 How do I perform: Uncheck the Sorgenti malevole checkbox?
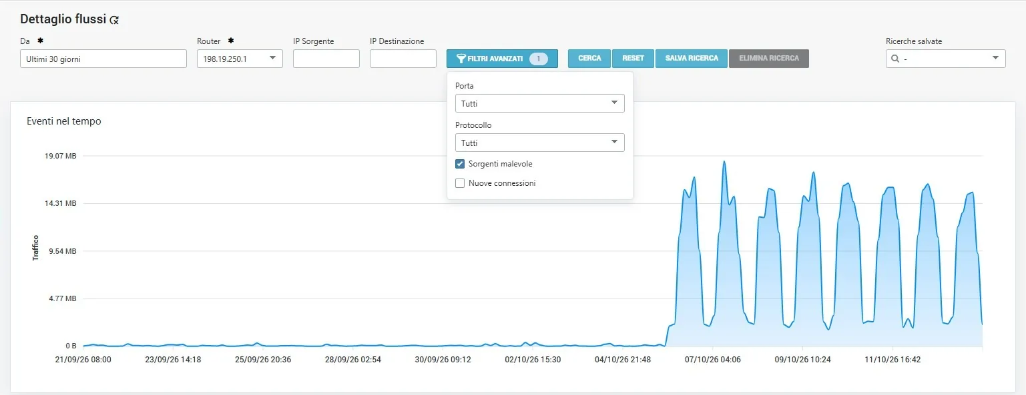click(x=460, y=164)
